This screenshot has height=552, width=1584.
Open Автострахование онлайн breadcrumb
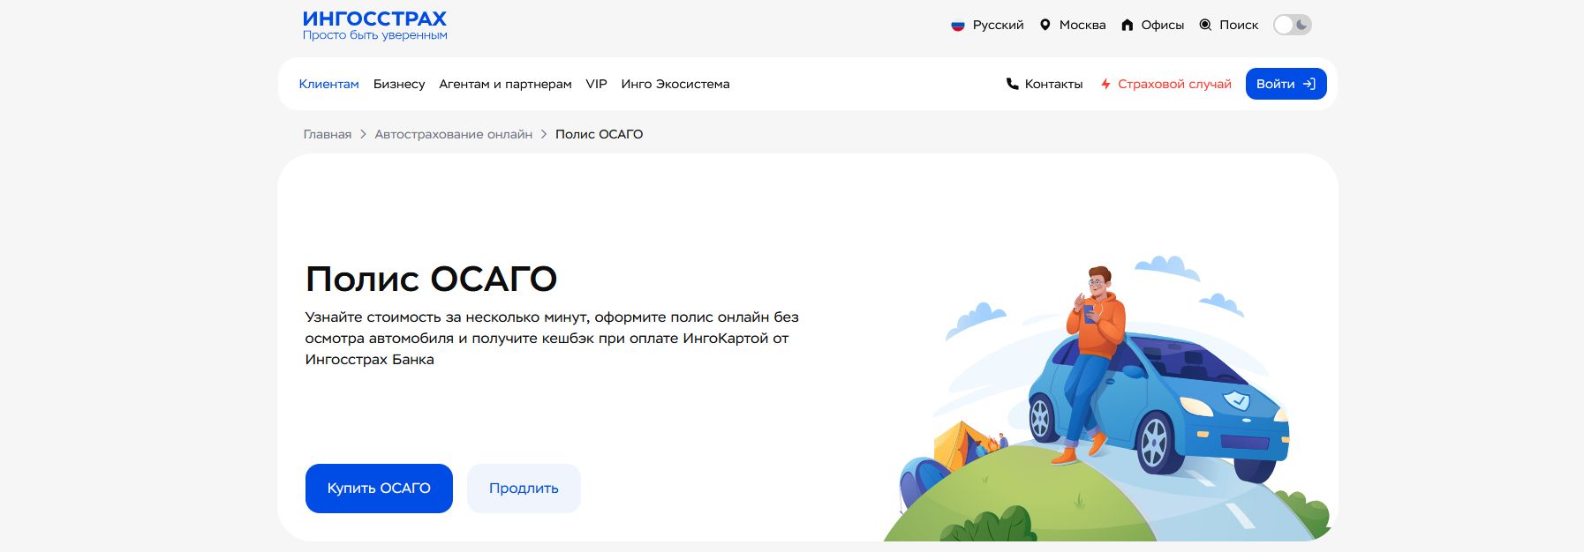454,134
